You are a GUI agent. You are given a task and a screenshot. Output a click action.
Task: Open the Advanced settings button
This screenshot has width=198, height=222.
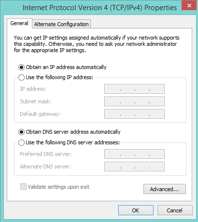(x=165, y=189)
